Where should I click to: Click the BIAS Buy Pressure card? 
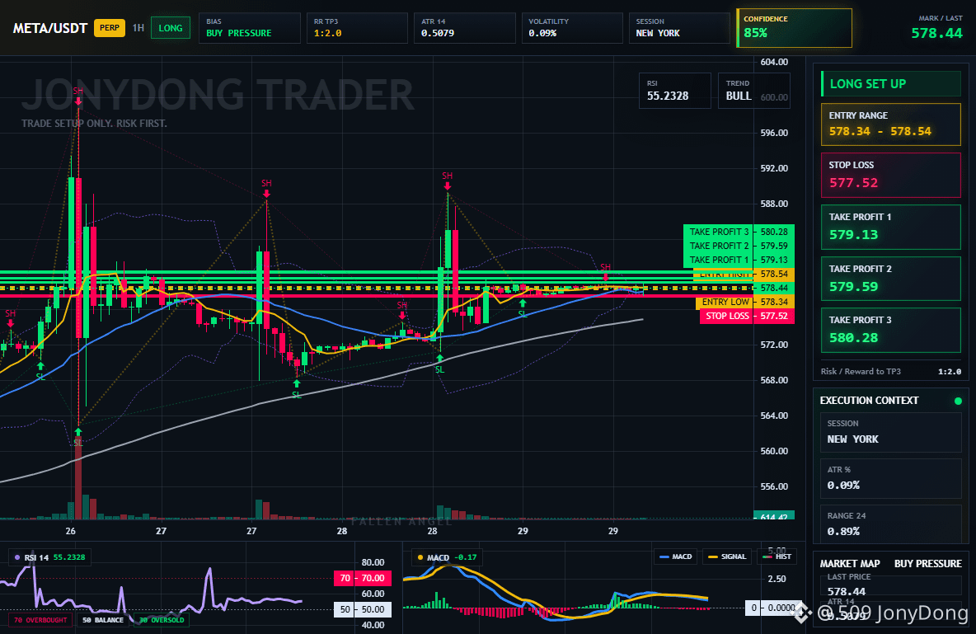pyautogui.click(x=250, y=28)
